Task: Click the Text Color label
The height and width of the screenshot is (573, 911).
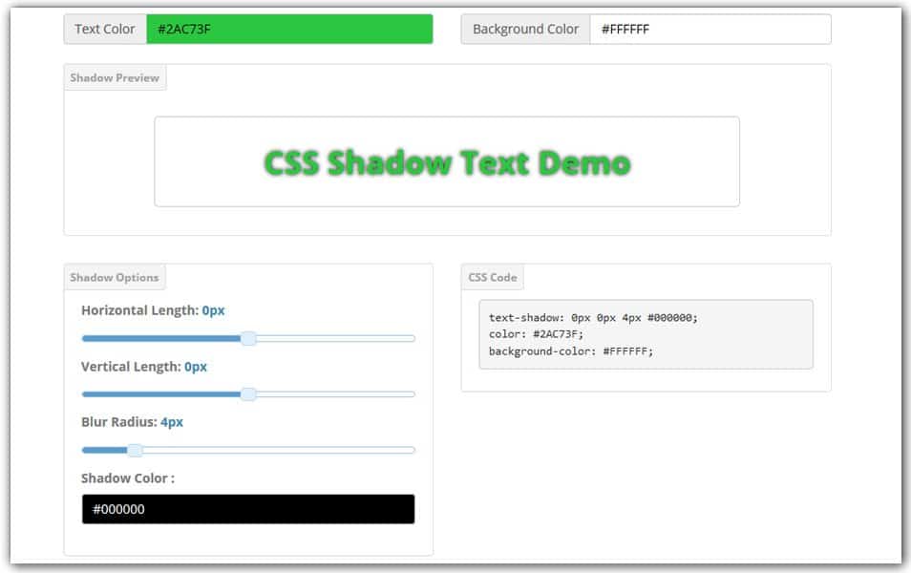Action: pyautogui.click(x=105, y=29)
